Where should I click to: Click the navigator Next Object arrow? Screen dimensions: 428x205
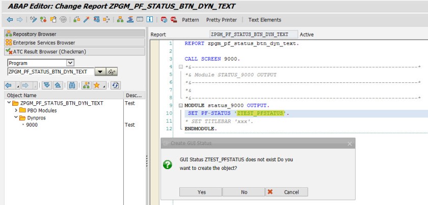25,85
